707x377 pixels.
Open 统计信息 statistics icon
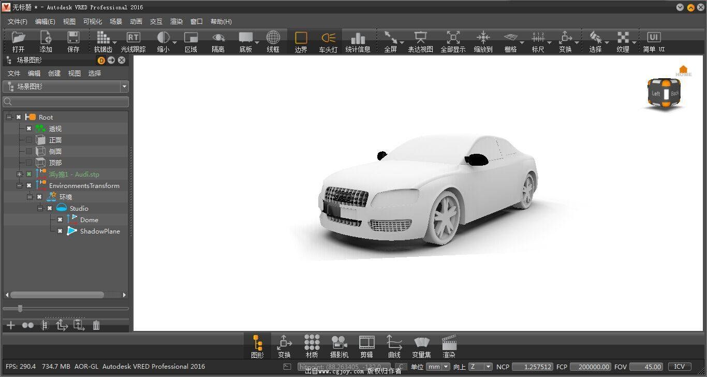point(358,38)
